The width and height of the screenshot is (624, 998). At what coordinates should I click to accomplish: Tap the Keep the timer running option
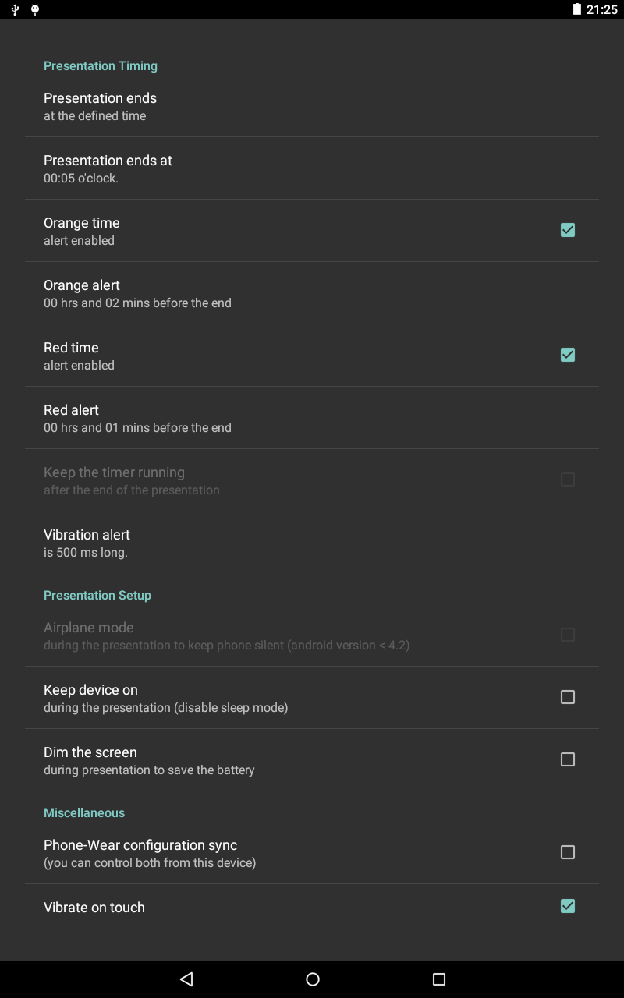click(312, 480)
